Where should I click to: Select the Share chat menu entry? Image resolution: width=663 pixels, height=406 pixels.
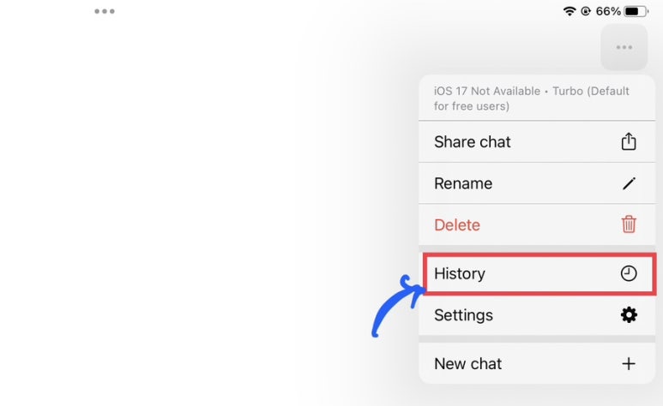pyautogui.click(x=537, y=142)
